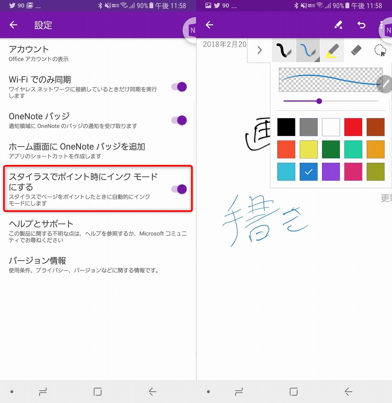
Task: Tap the back arrow in the note editor
Action: (x=209, y=25)
